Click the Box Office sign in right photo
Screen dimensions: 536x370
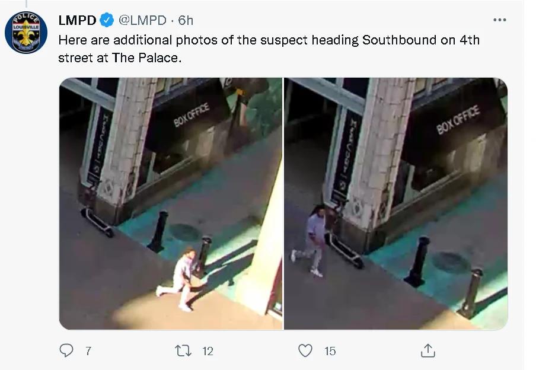[x=458, y=120]
